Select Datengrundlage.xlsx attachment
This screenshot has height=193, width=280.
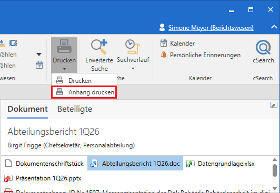(x=220, y=163)
